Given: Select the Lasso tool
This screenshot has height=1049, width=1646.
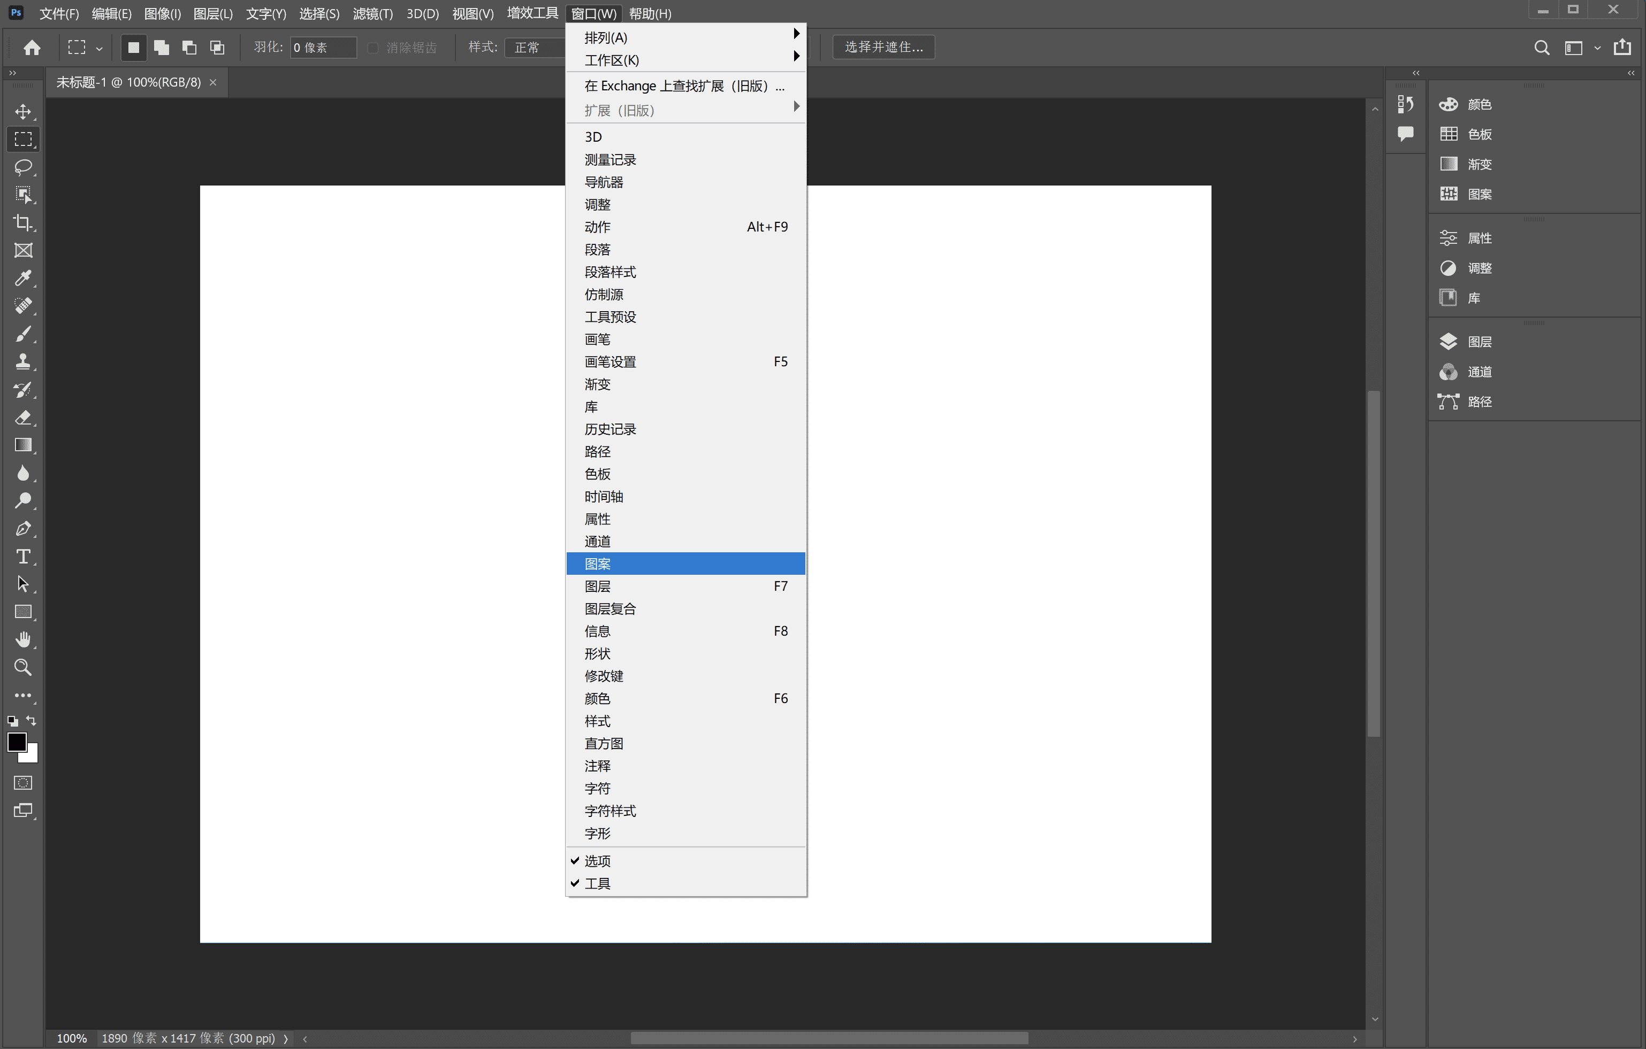Looking at the screenshot, I should [x=23, y=167].
